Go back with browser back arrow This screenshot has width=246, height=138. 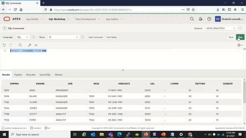[x=3, y=10]
